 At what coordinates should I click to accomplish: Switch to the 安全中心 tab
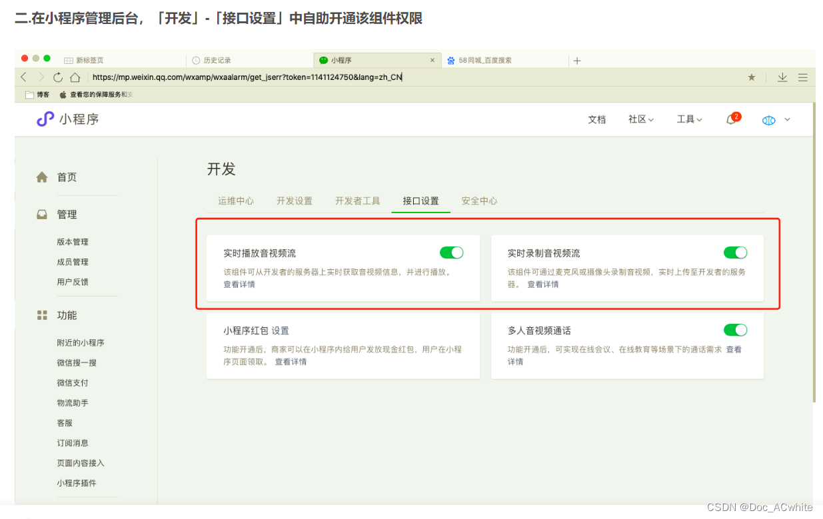pyautogui.click(x=480, y=201)
